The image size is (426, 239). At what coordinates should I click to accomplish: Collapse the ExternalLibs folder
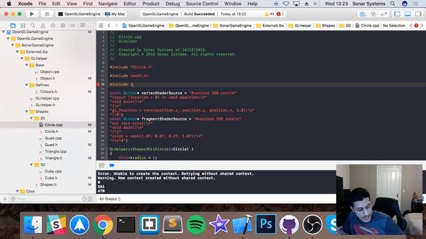tap(17, 52)
